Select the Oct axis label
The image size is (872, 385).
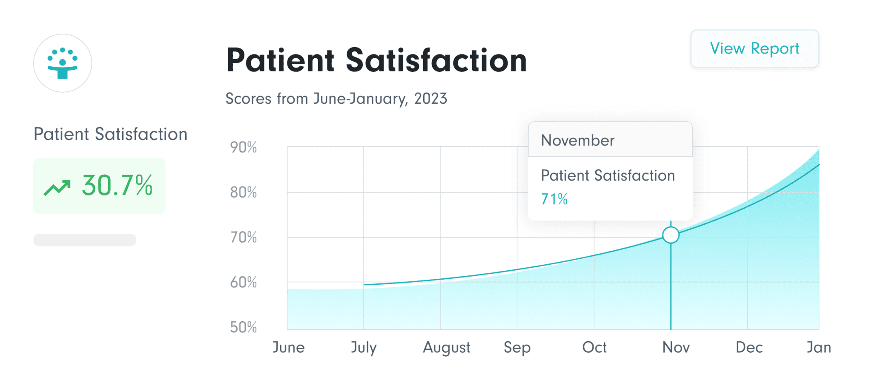point(594,348)
